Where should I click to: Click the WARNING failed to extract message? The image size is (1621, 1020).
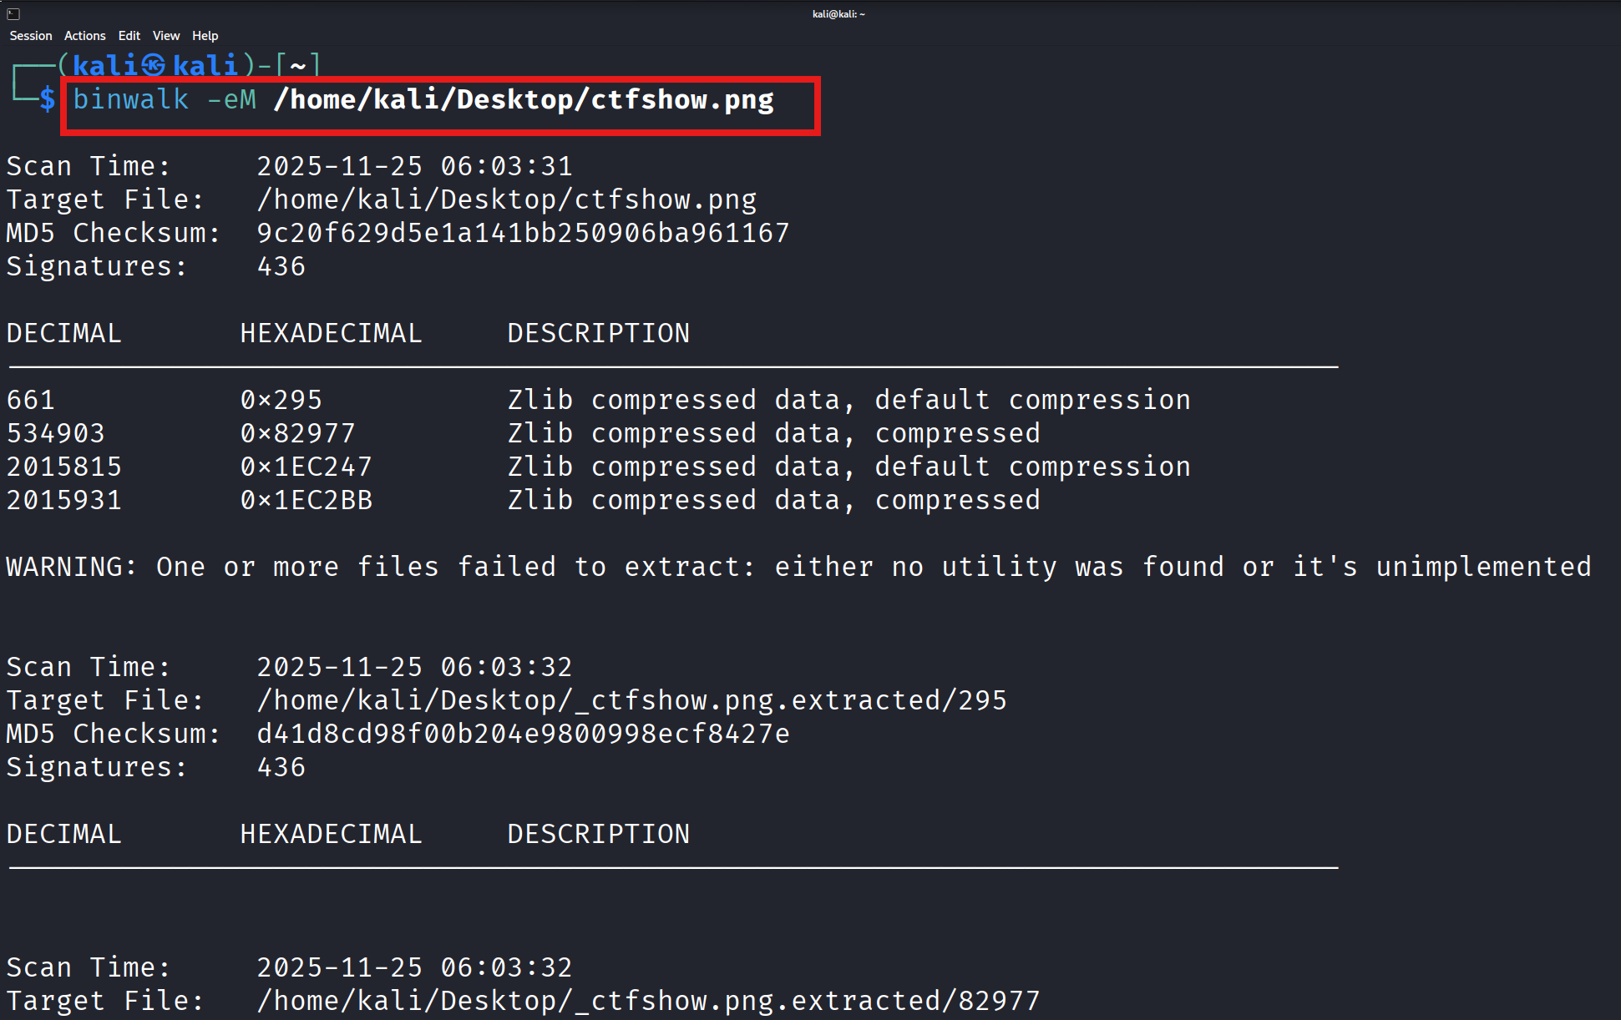tap(799, 567)
